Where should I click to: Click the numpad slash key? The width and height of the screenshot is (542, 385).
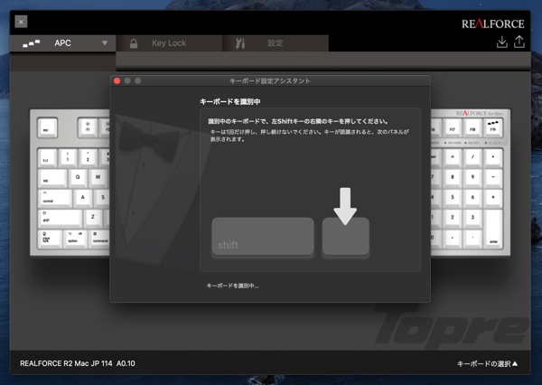point(472,157)
